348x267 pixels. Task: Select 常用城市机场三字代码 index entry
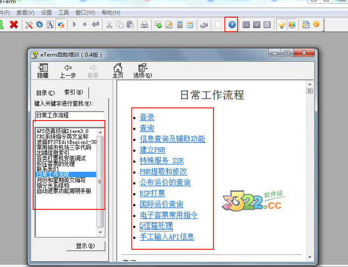[63, 147]
